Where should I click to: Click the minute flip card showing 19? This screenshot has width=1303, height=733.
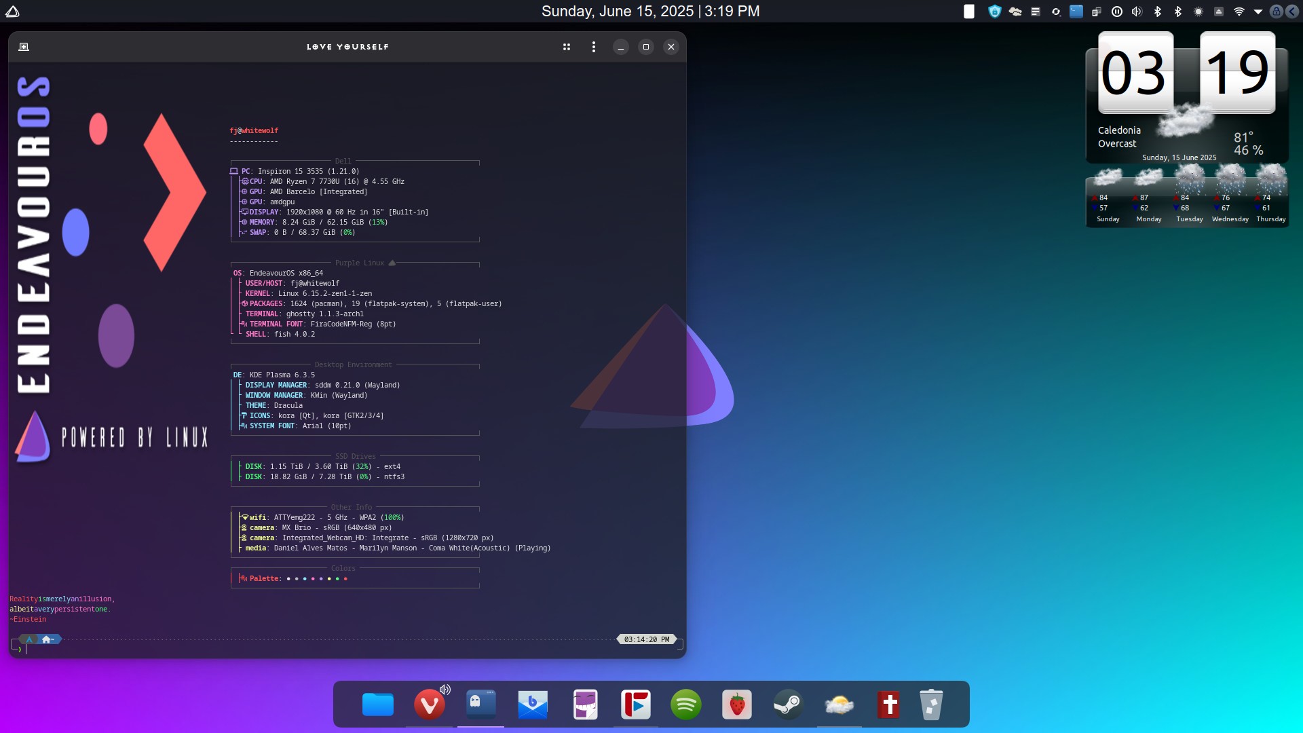click(x=1238, y=73)
